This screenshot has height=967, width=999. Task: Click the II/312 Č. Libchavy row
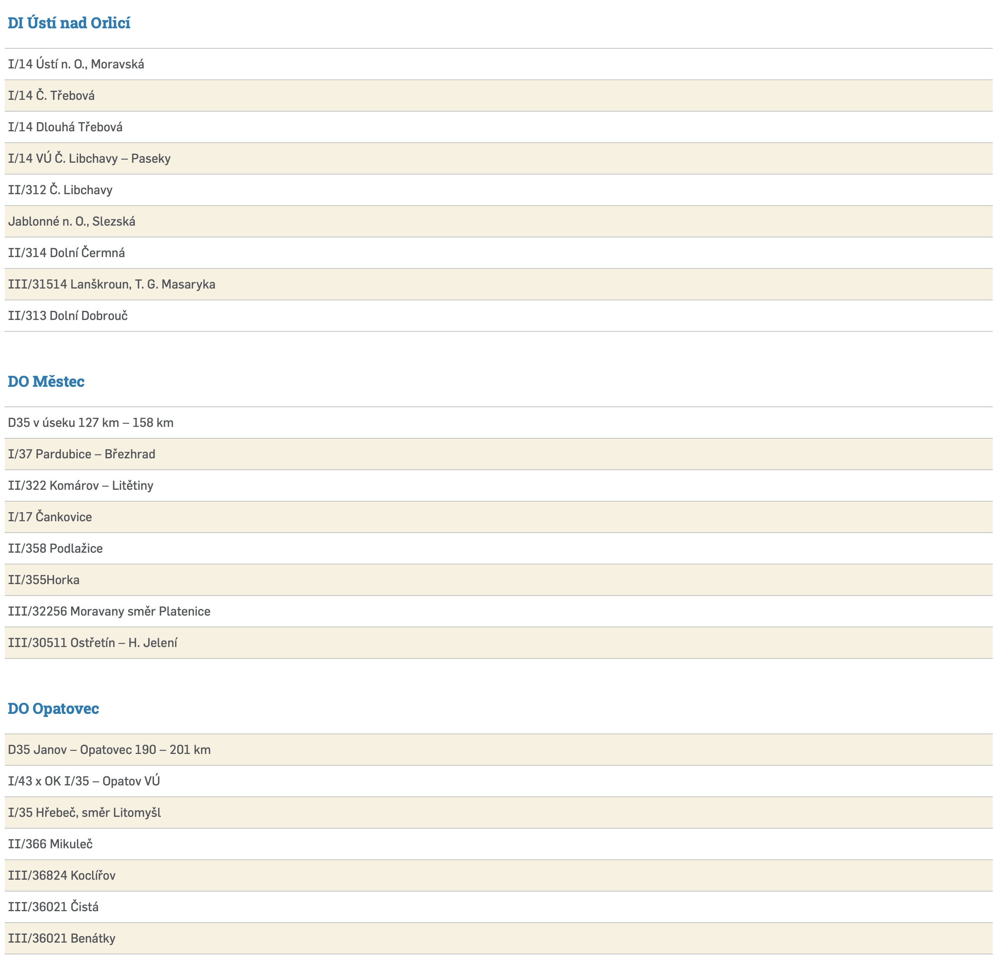(x=60, y=190)
